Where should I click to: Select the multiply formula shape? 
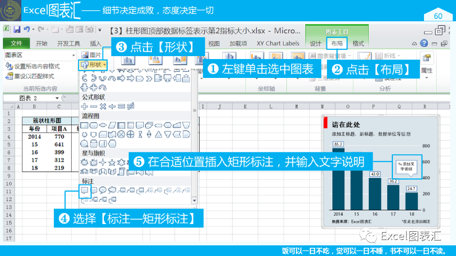(103, 106)
